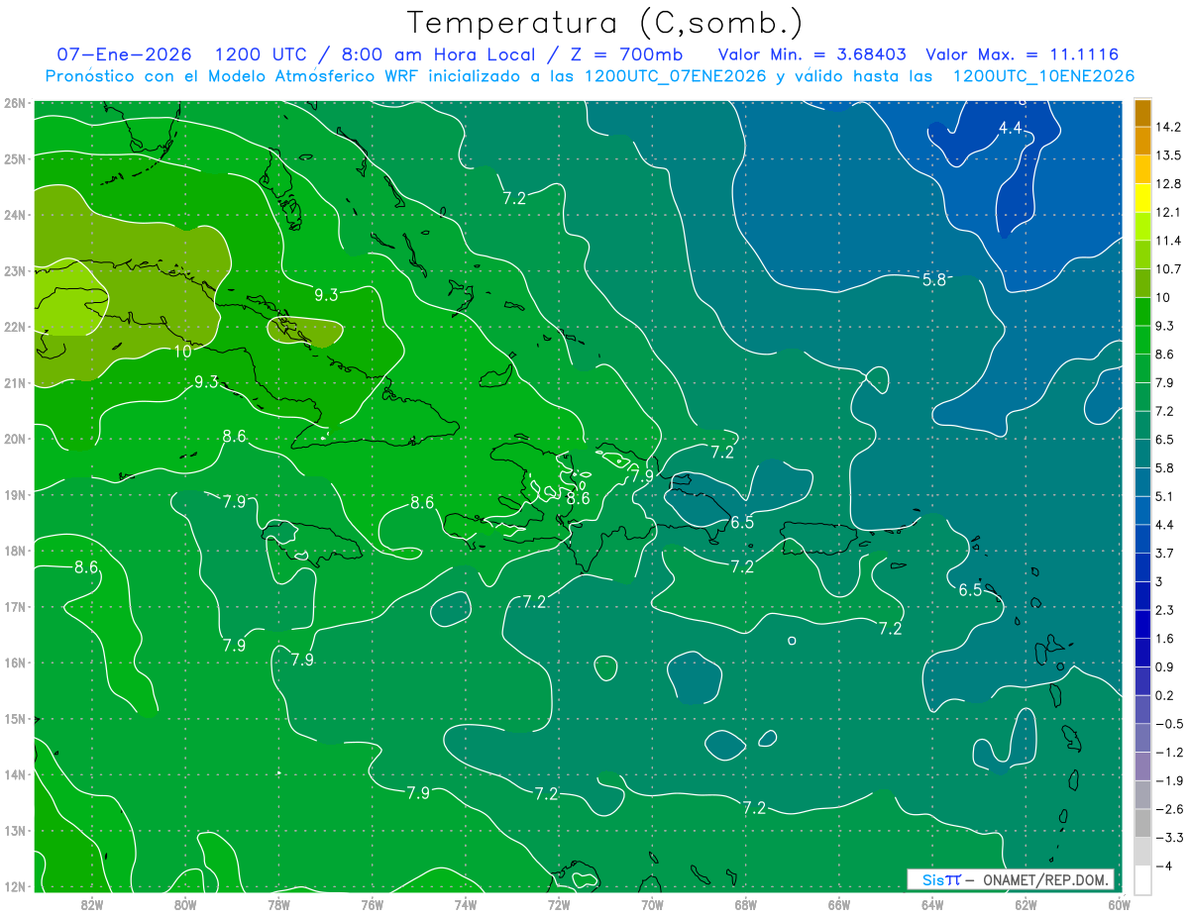Click the "10" contour label over western Cuba
Image resolution: width=1189 pixels, height=918 pixels.
[182, 351]
